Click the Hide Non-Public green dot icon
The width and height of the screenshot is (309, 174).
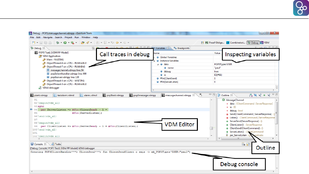[x=264, y=95]
